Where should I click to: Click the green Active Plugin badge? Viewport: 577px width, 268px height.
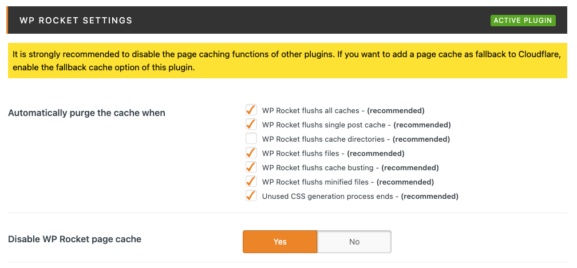pyautogui.click(x=523, y=21)
